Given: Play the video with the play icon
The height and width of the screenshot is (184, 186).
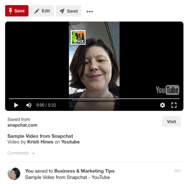Looking at the screenshot, I should coord(16,105).
